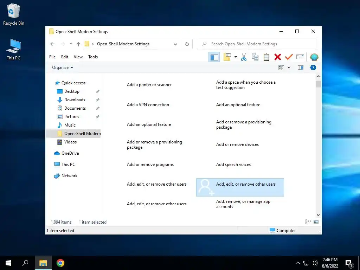This screenshot has height=270, width=360.
Task: Show hidden tray icons chevron
Action: click(297, 263)
